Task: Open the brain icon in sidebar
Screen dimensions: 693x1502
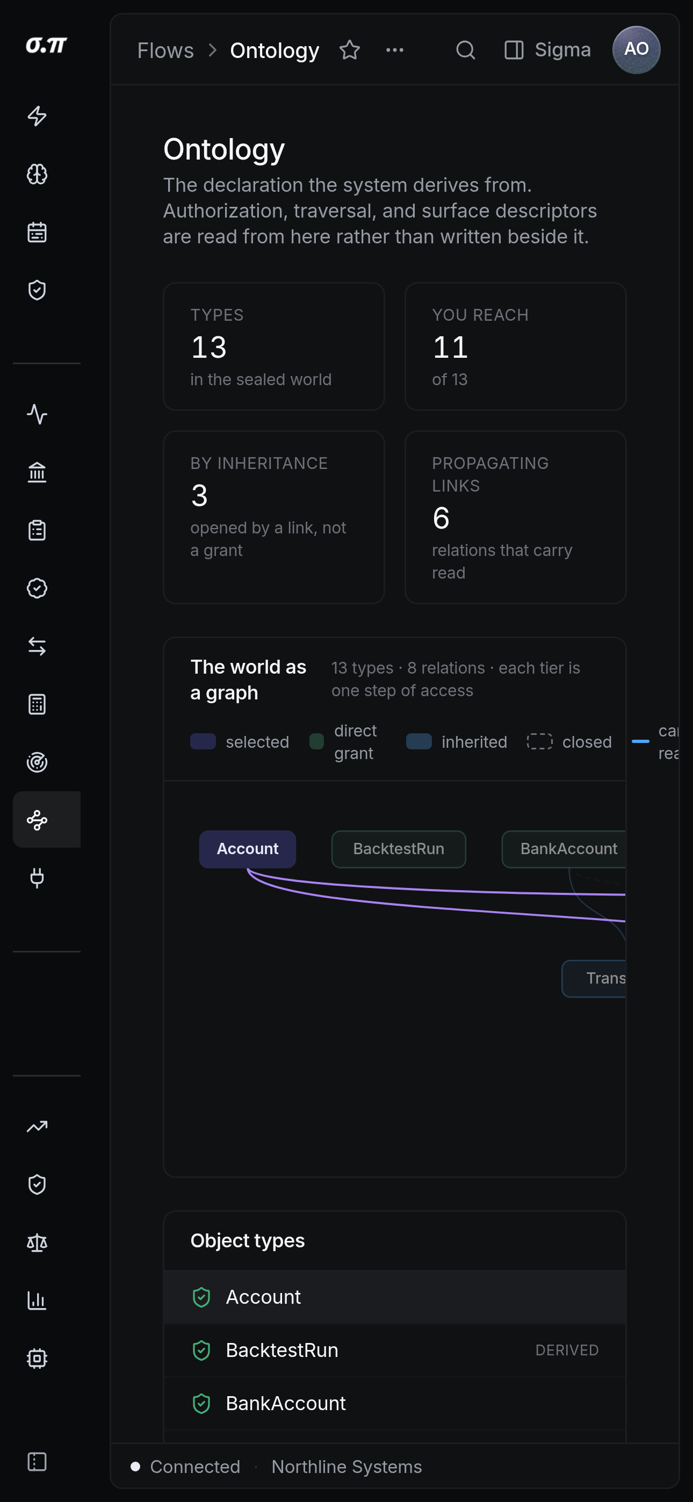Action: (x=37, y=175)
